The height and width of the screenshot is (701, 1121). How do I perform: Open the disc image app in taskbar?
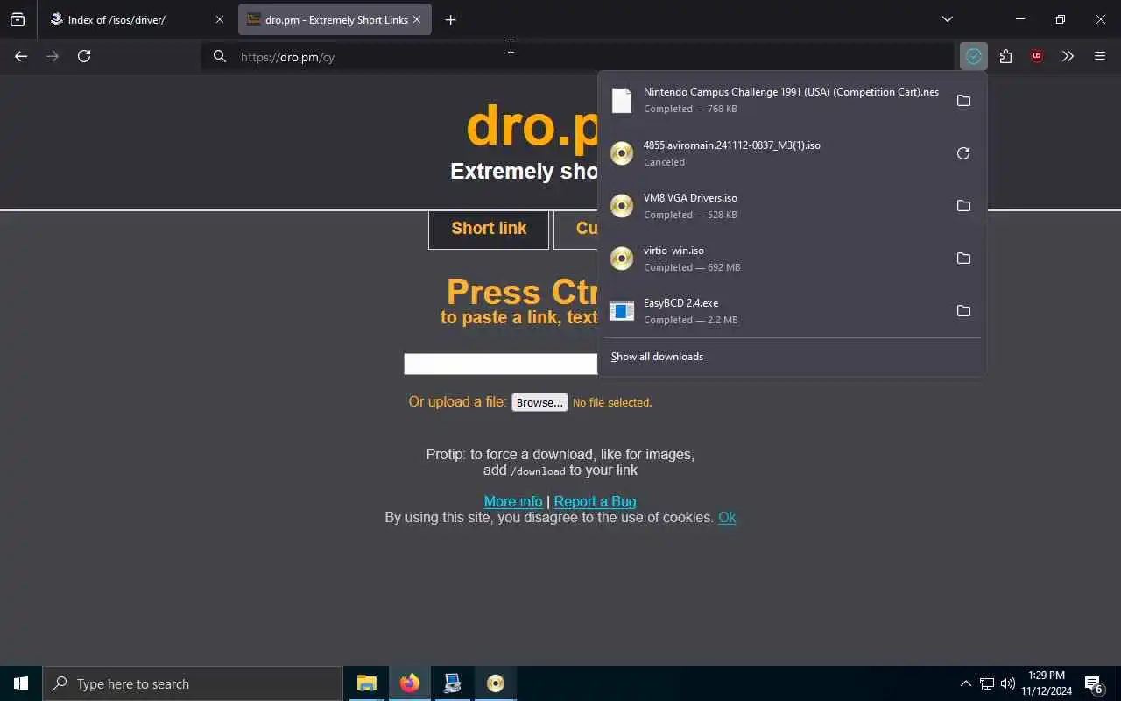click(x=496, y=683)
